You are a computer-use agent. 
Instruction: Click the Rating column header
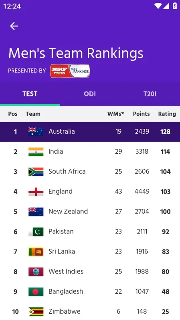coord(167,114)
